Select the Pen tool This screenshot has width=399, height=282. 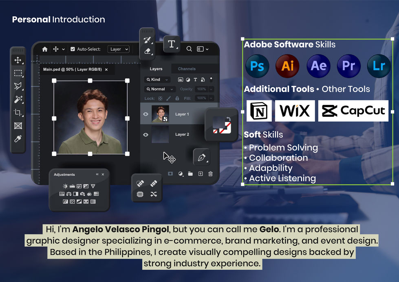[201, 157]
